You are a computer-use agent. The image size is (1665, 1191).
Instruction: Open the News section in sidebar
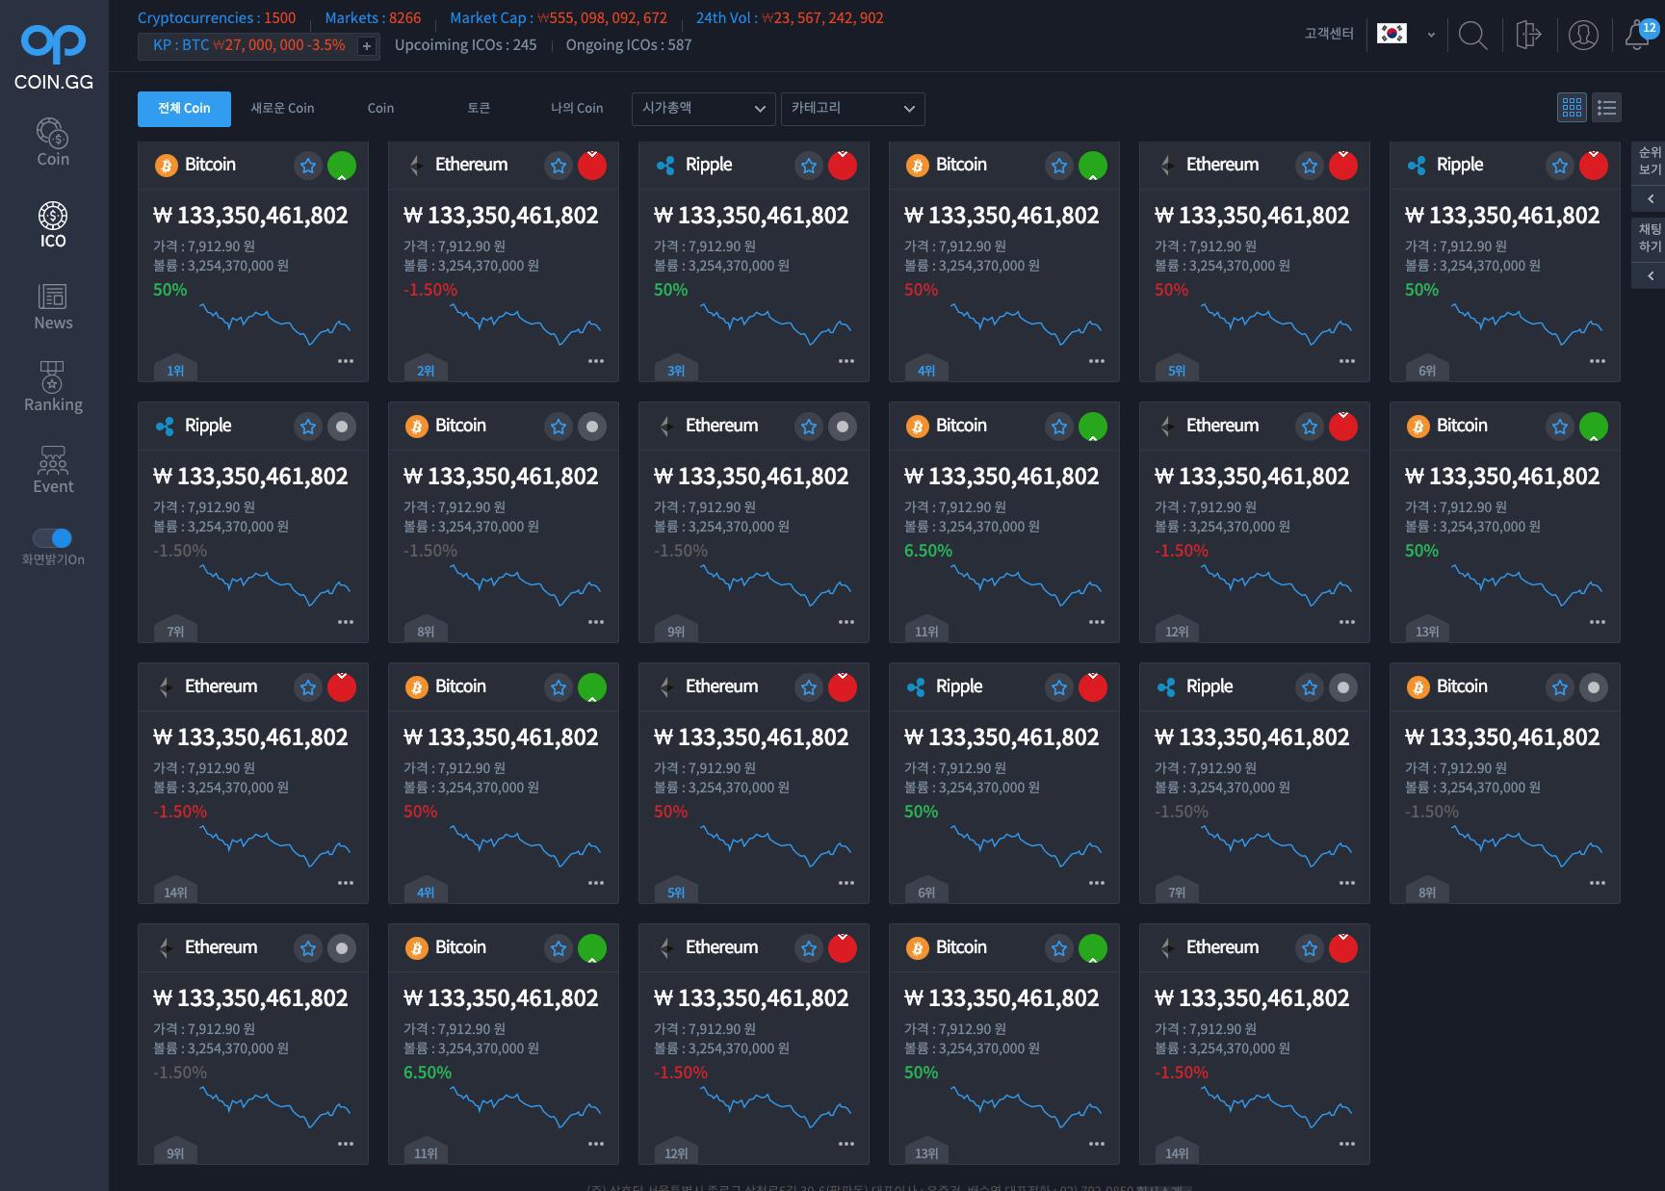(x=53, y=306)
